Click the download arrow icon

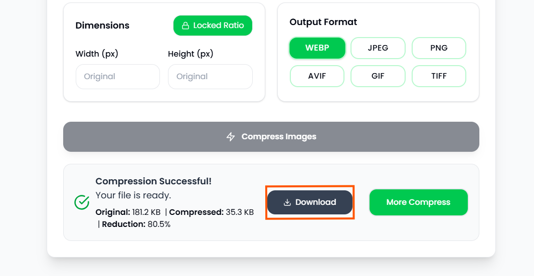click(287, 202)
